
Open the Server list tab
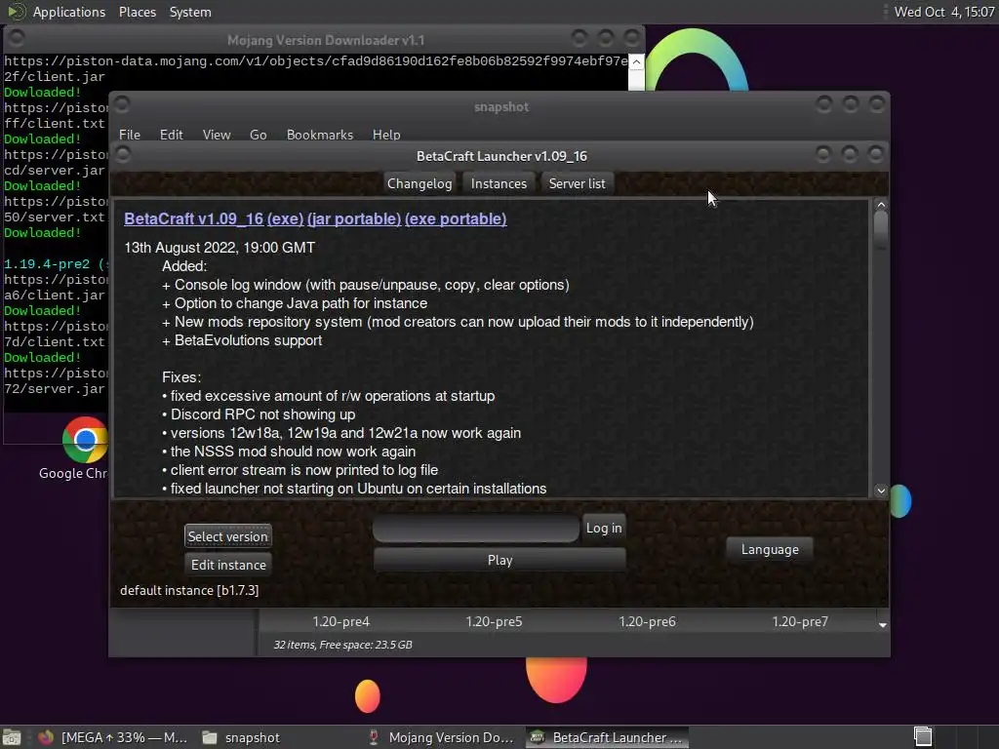[x=577, y=183]
